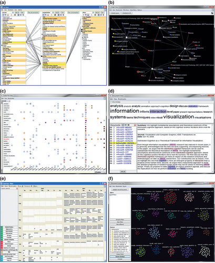This screenshot has height=263, width=215.
Task: Select 'Southern California' in the place list
Action: click(x=94, y=28)
